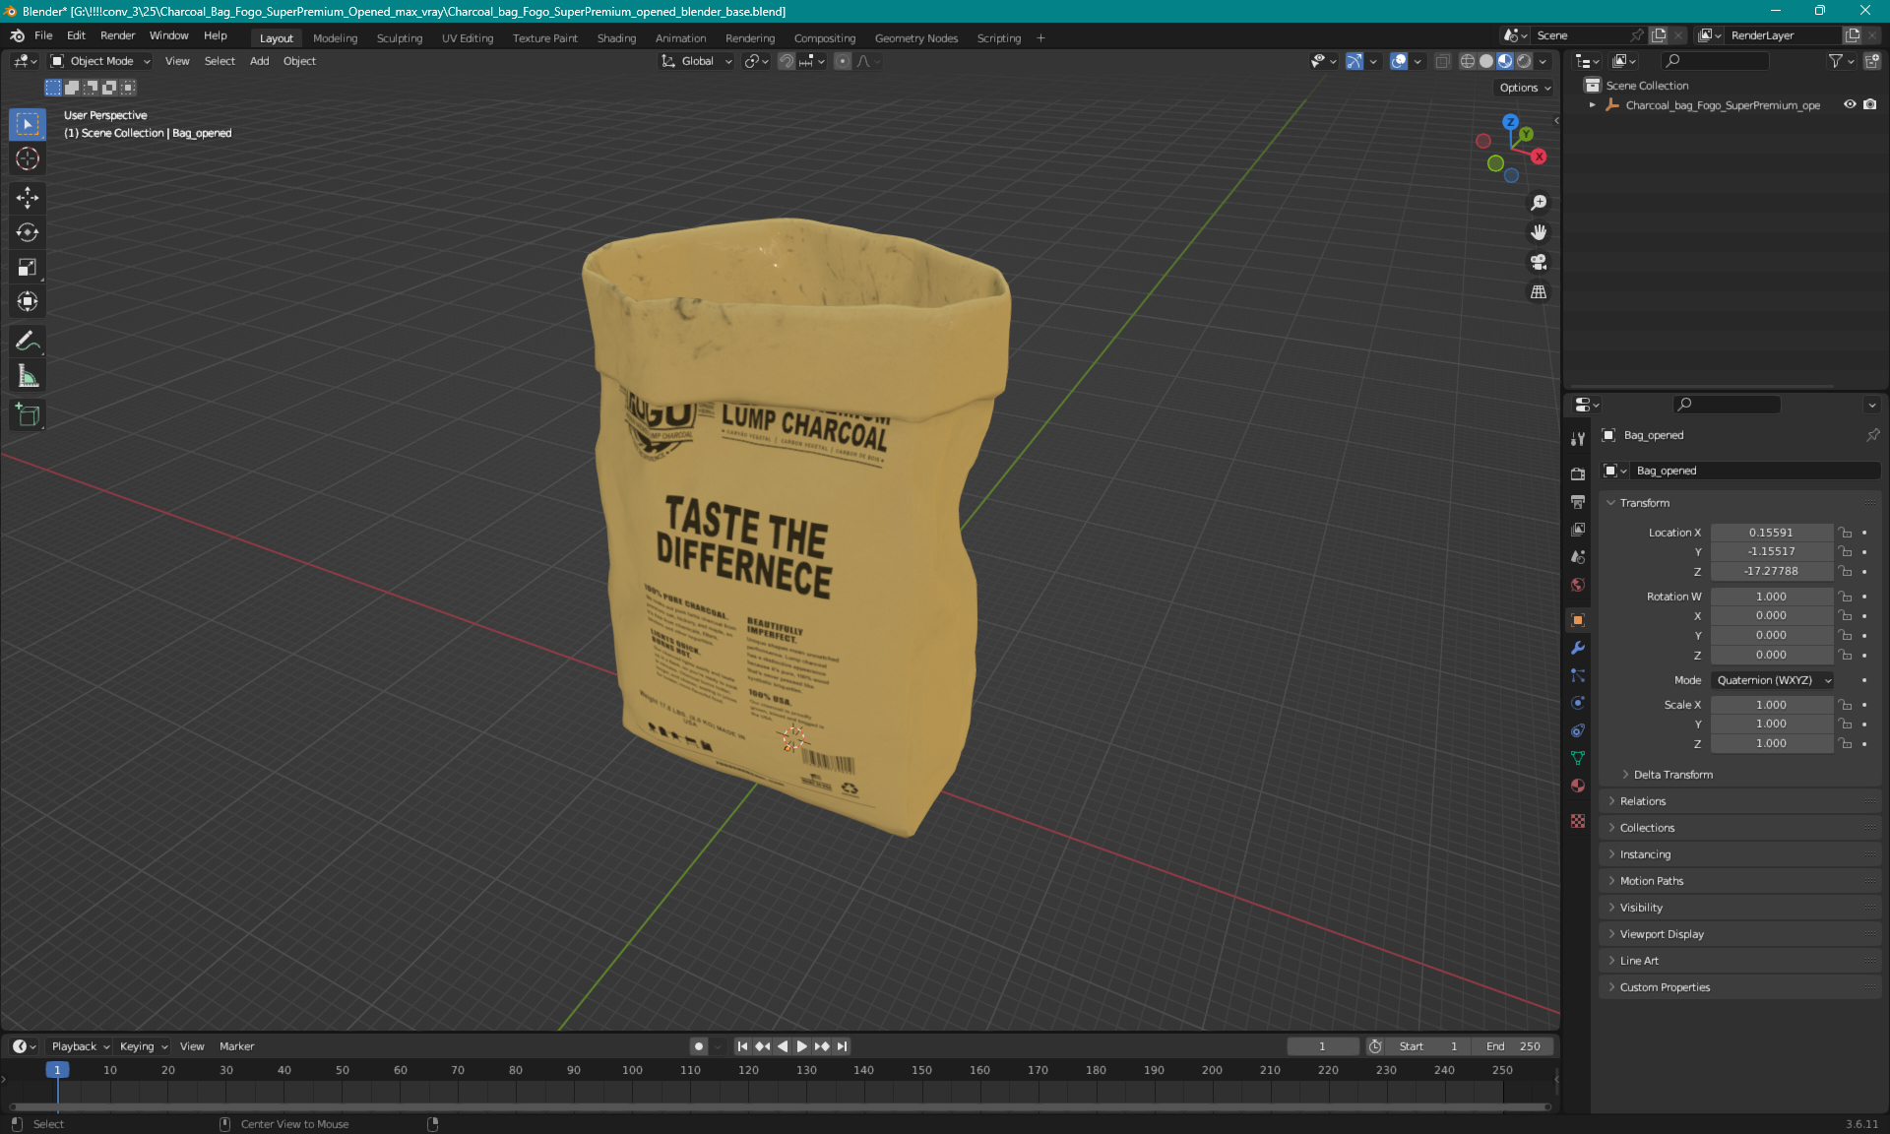Switch to rendered viewport shading
Viewport: 1890px width, 1134px height.
click(1524, 61)
